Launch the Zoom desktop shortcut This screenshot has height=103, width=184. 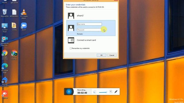24,27
